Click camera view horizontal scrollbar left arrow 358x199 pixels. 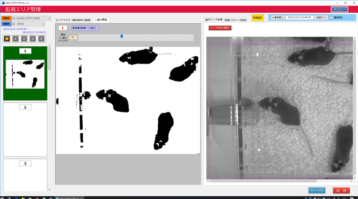pyautogui.click(x=208, y=181)
